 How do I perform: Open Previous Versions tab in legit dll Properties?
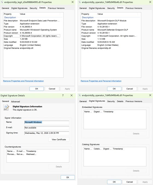pyautogui.click(x=56, y=8)
